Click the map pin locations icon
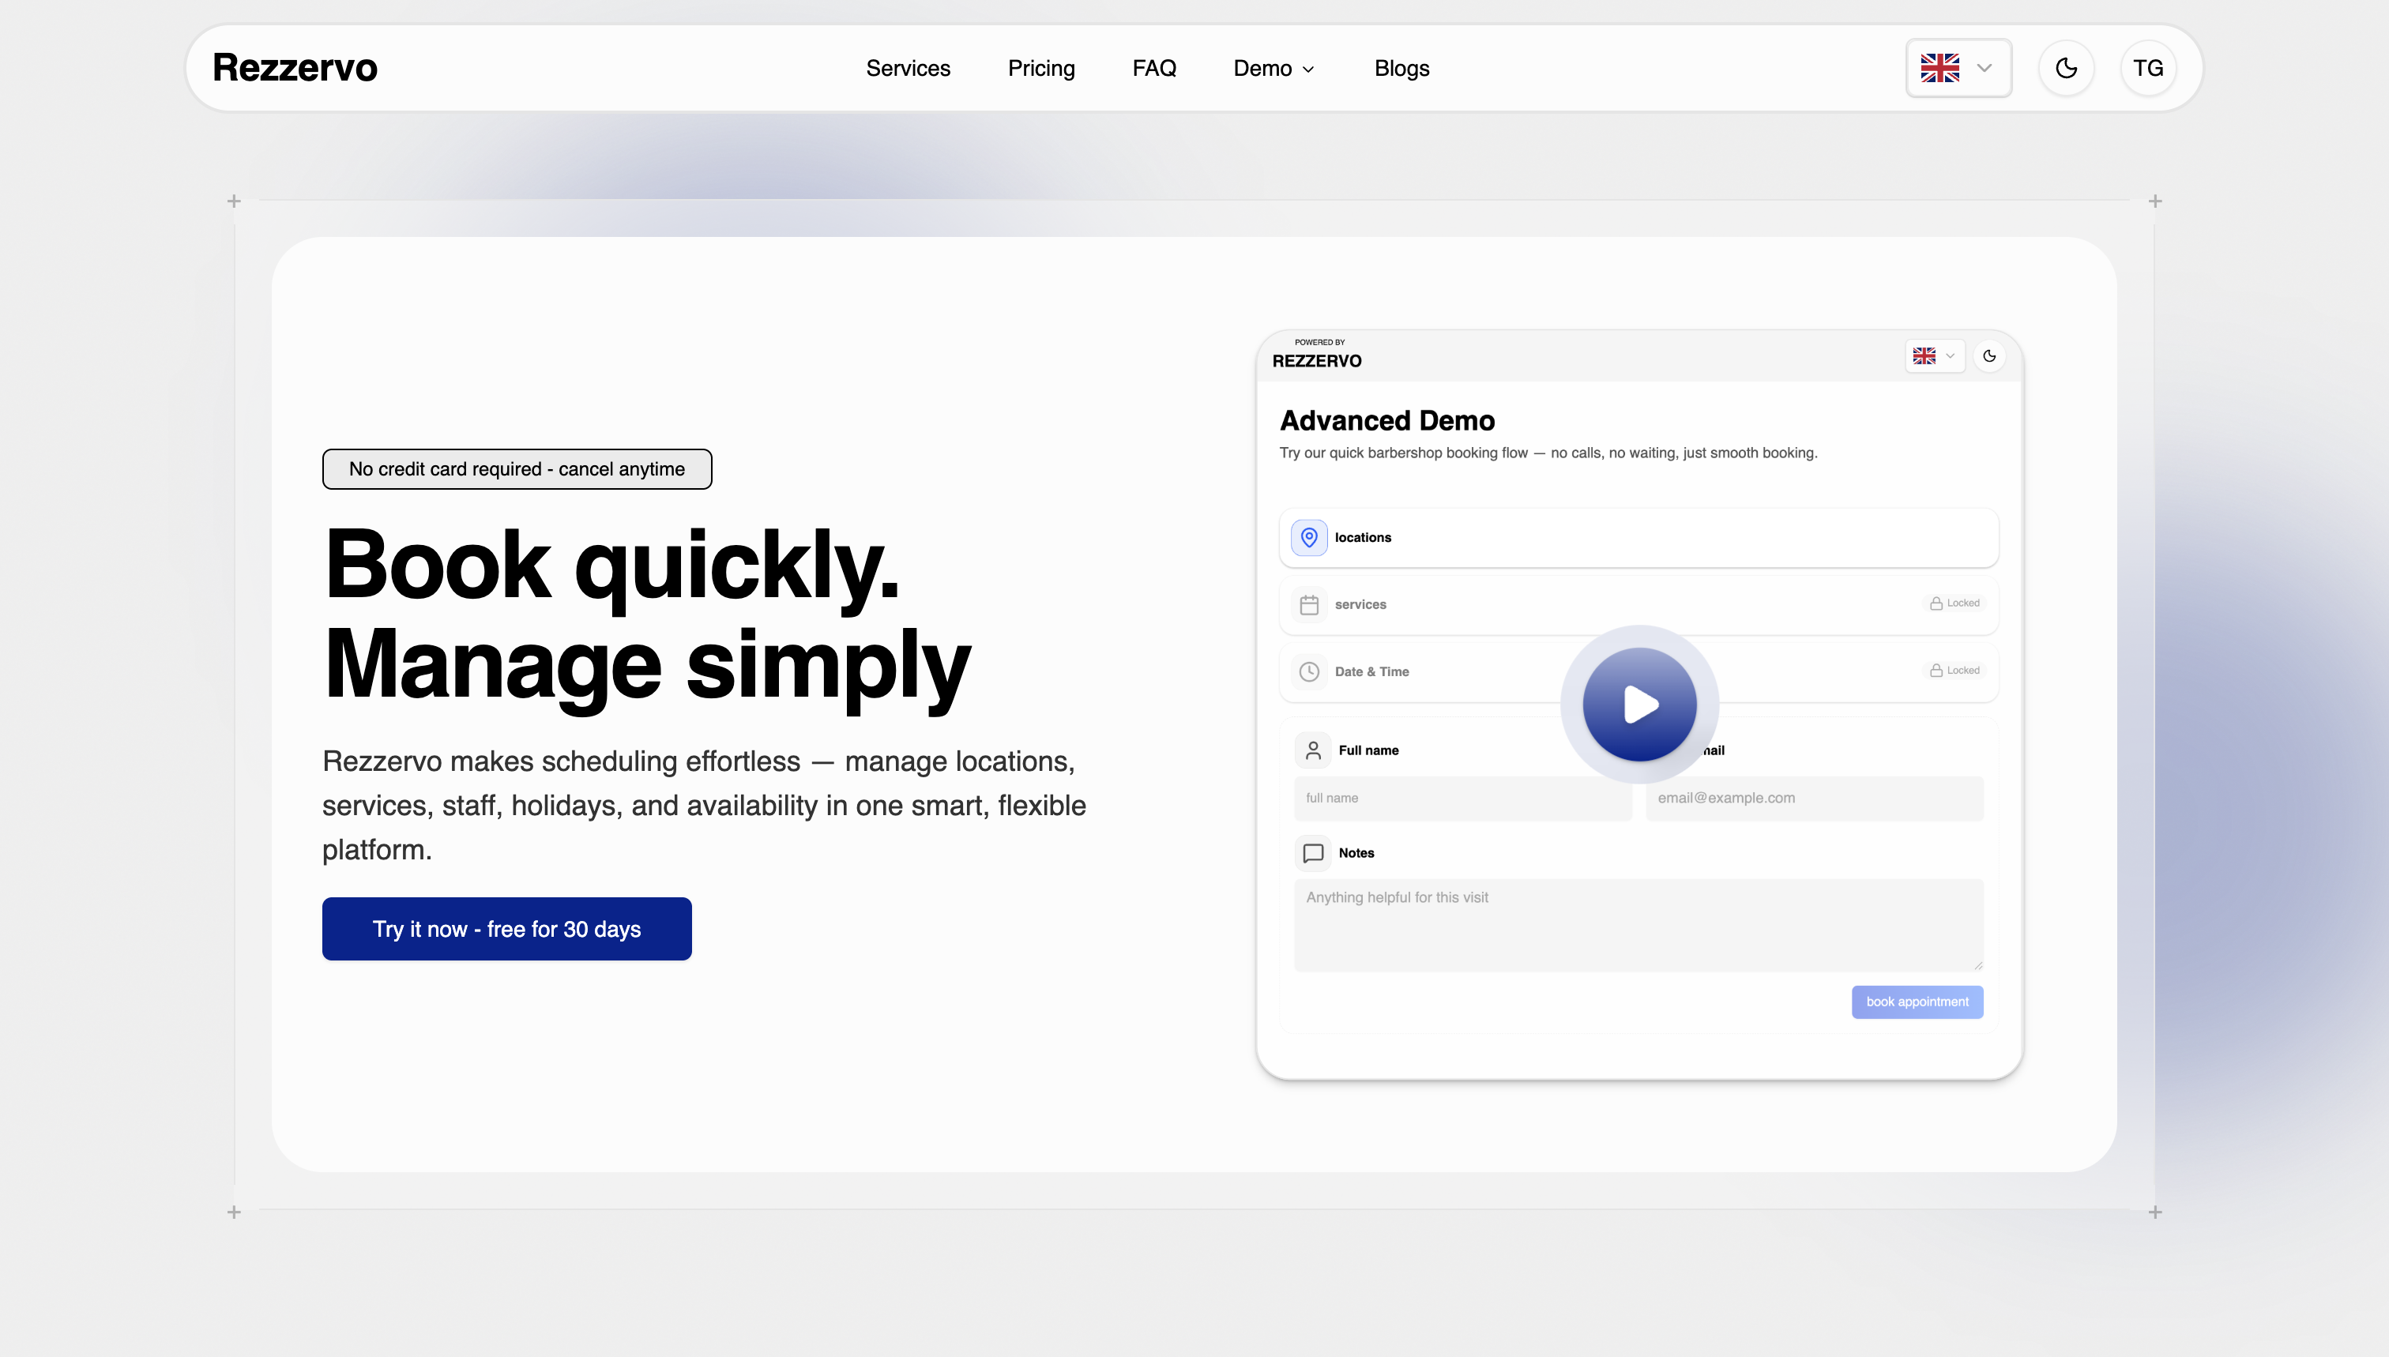 [1309, 538]
